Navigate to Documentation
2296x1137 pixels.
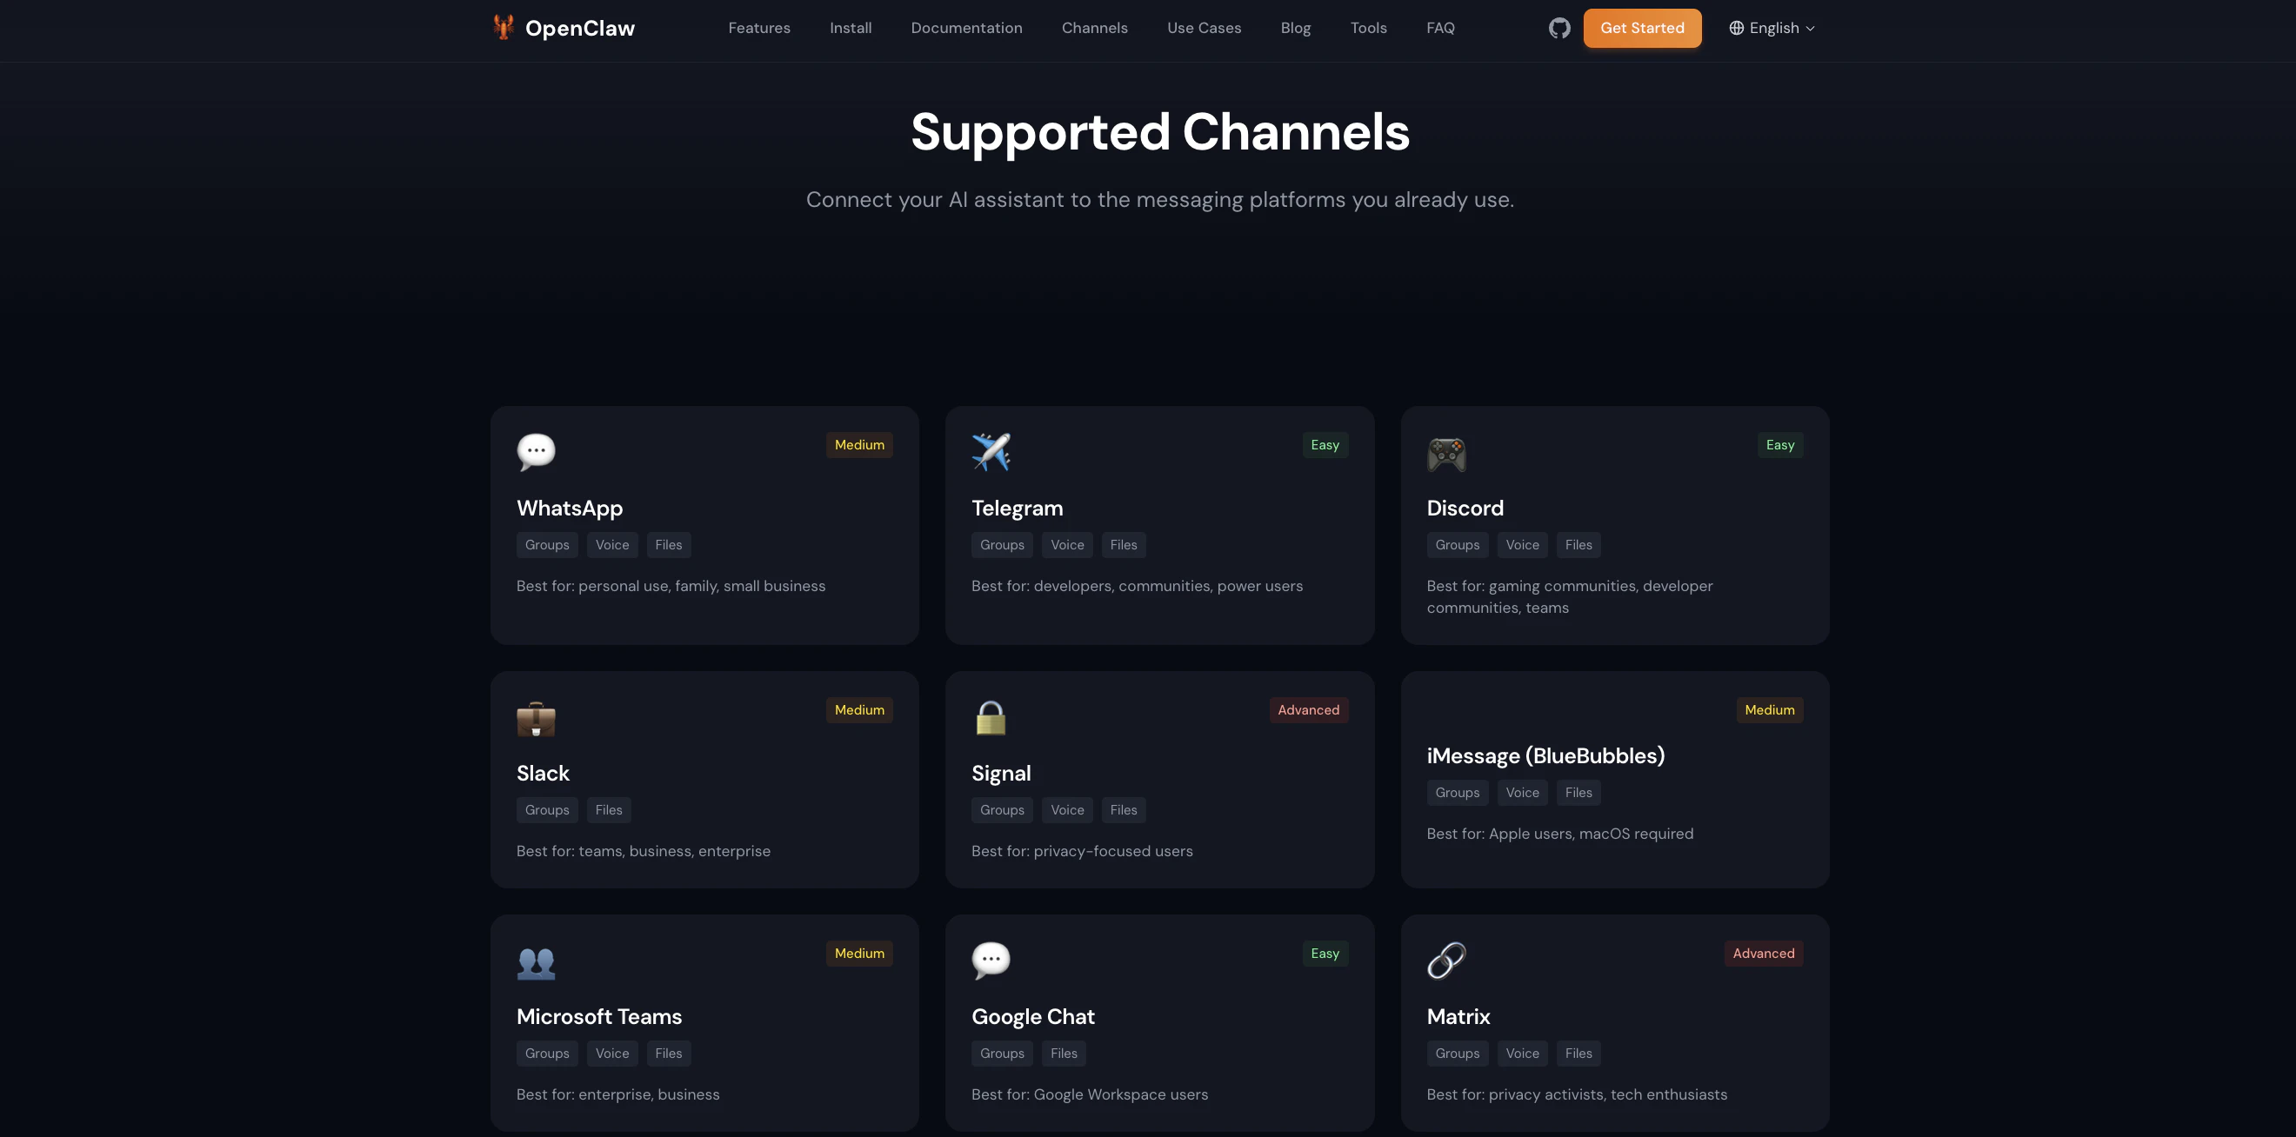click(x=966, y=29)
